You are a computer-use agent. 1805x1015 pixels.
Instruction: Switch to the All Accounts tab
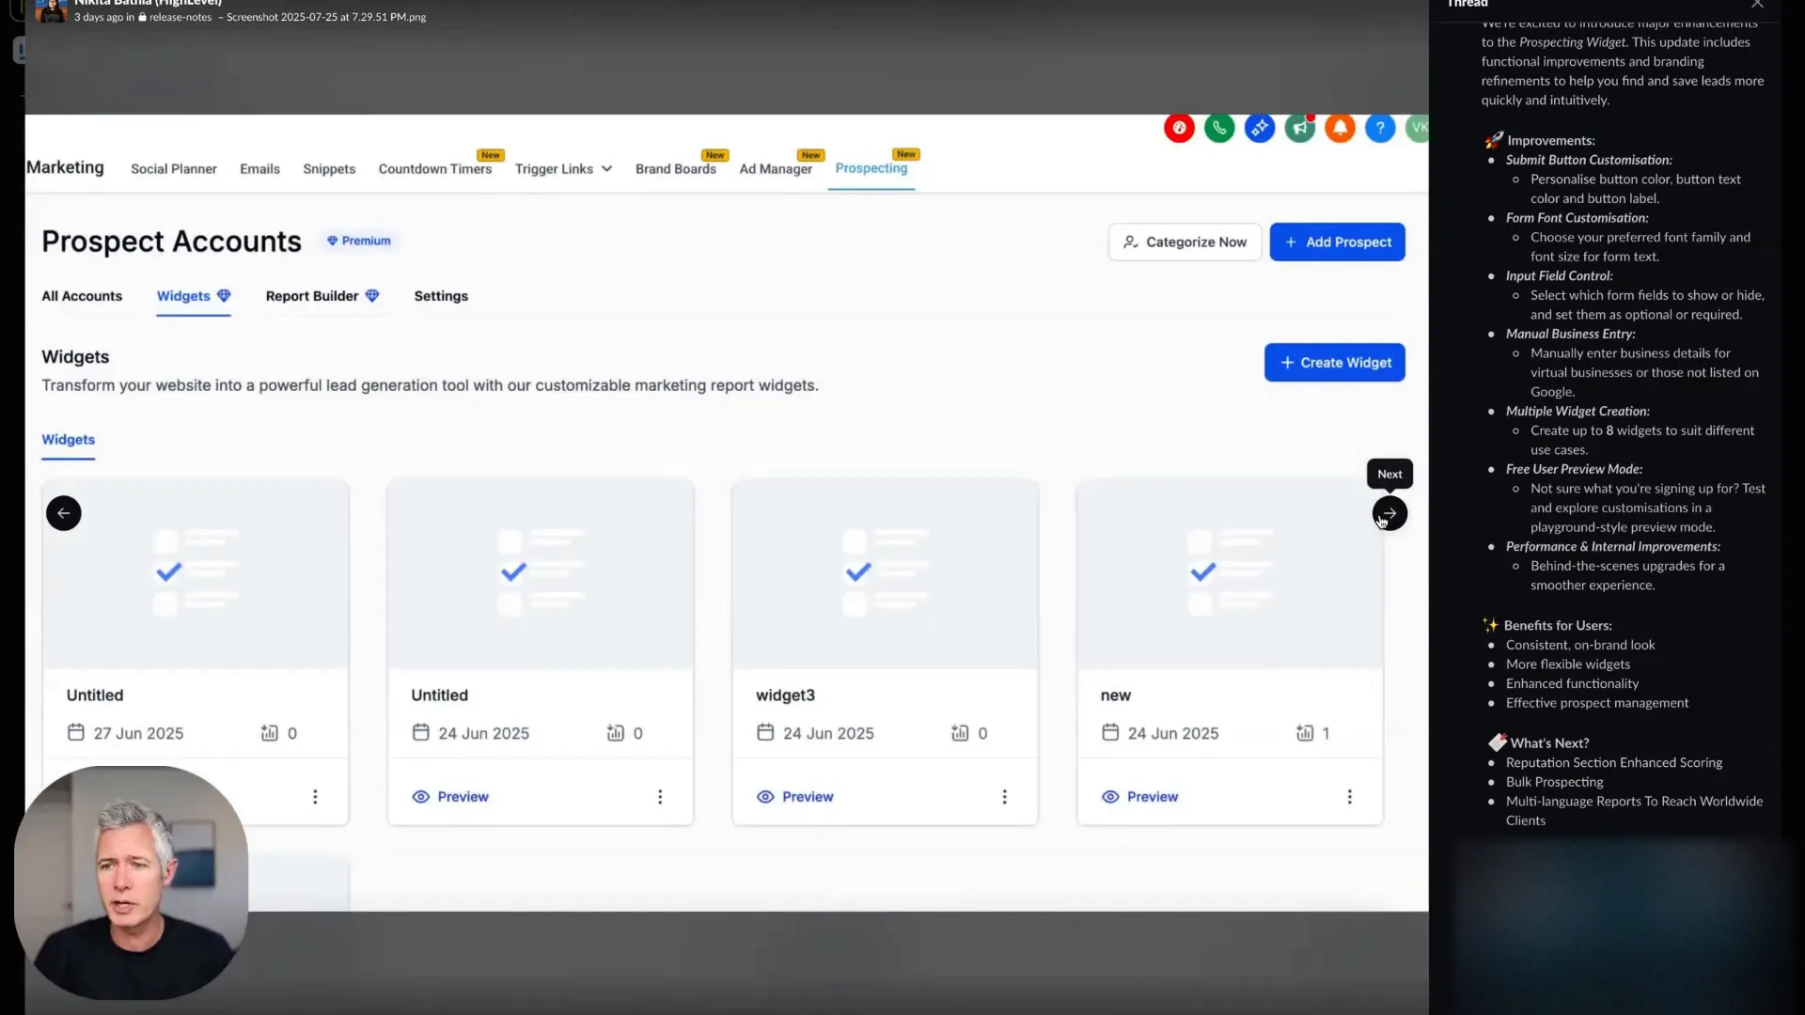point(82,296)
